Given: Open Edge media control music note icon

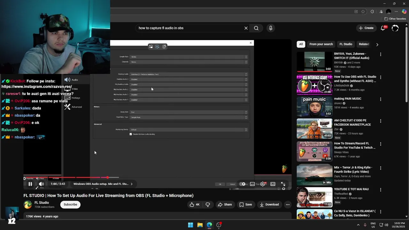Looking at the screenshot, I should [381, 11].
